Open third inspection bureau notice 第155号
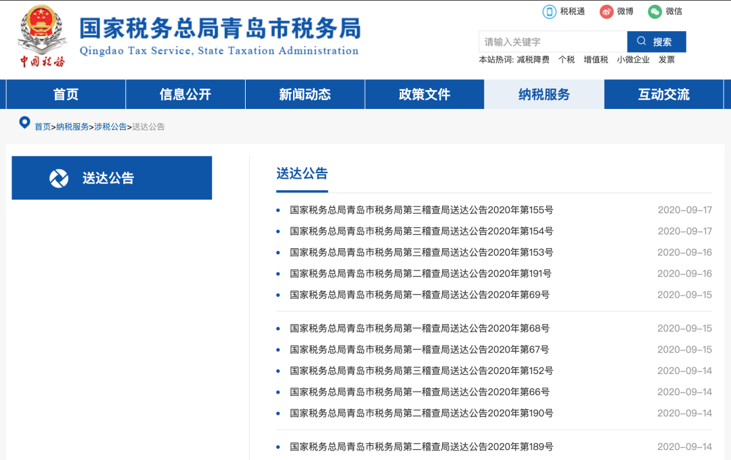The image size is (731, 460). (421, 210)
